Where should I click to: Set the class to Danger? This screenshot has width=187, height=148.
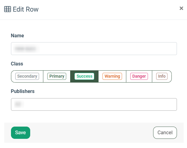tap(139, 76)
